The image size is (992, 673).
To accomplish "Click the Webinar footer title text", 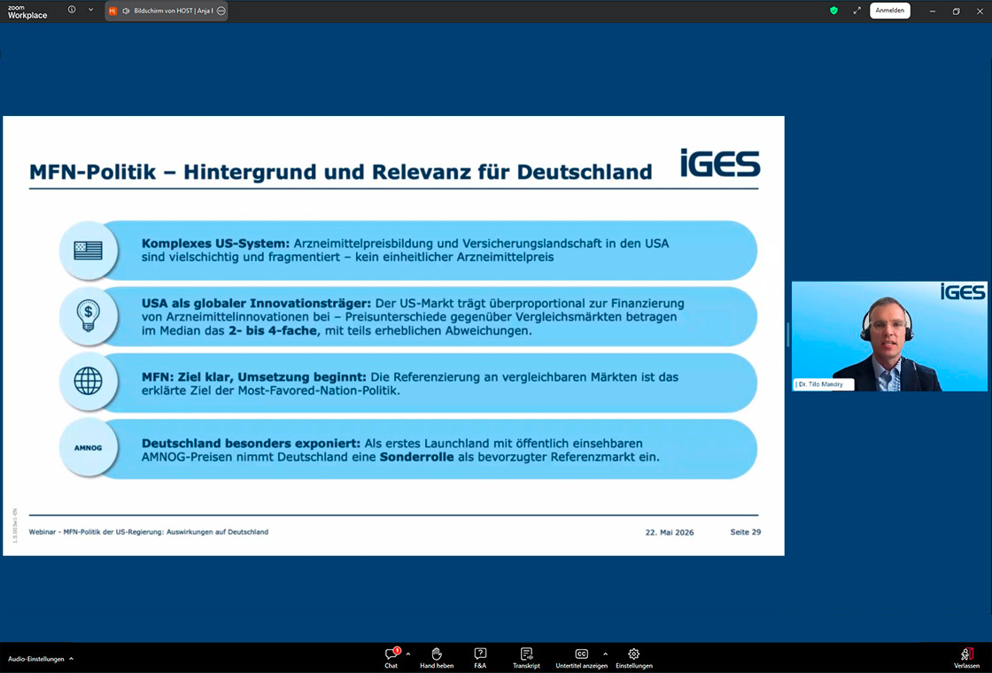I will (149, 532).
